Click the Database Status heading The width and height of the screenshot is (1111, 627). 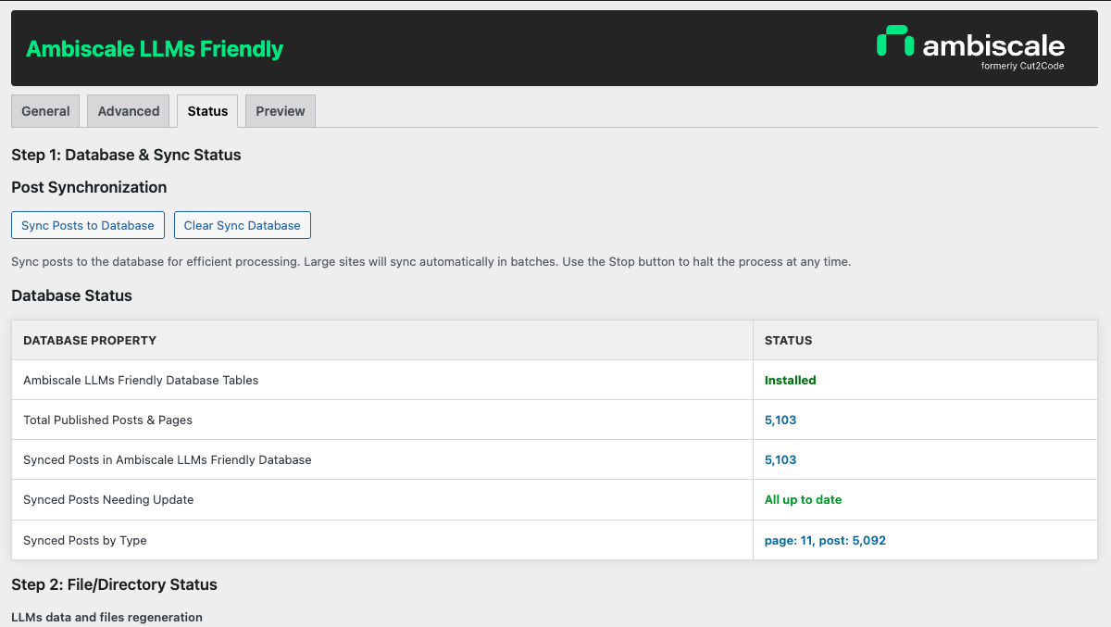(x=71, y=295)
